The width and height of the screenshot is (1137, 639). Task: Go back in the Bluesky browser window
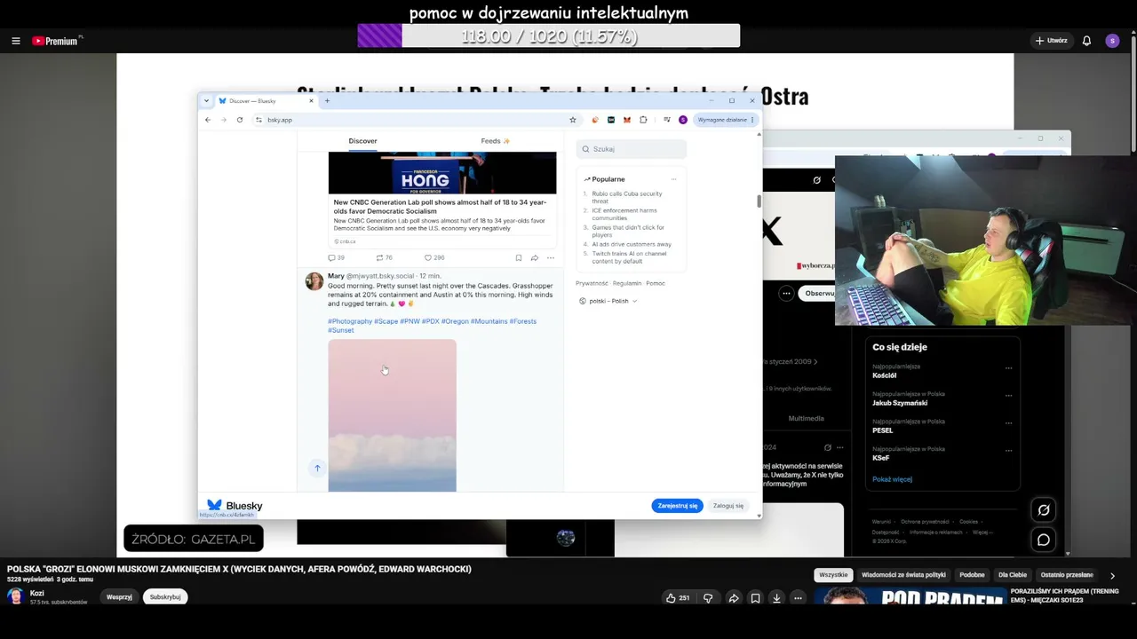pyautogui.click(x=208, y=120)
